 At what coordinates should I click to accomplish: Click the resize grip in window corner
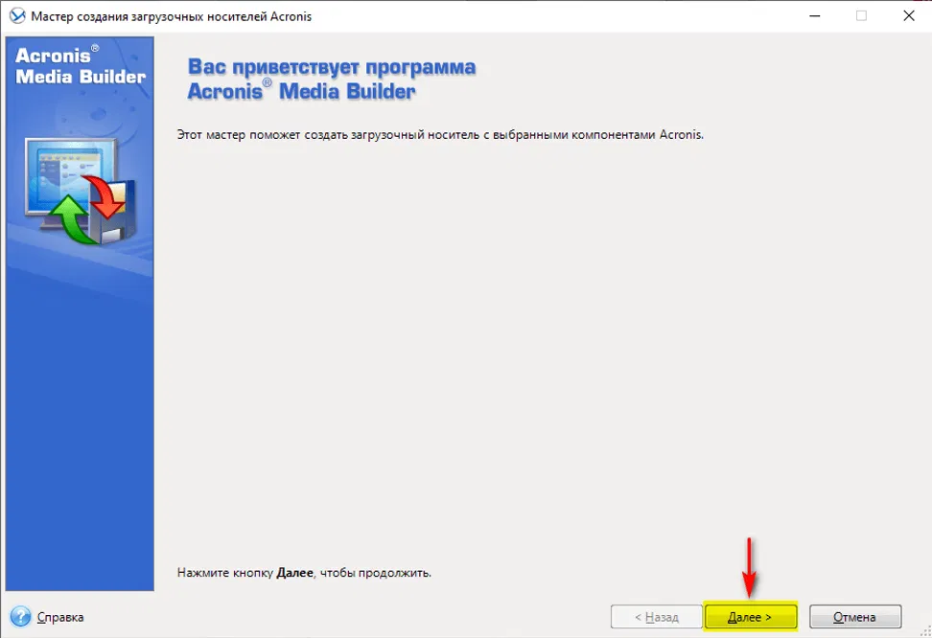tap(925, 631)
